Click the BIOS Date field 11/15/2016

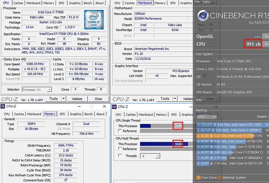164,59
